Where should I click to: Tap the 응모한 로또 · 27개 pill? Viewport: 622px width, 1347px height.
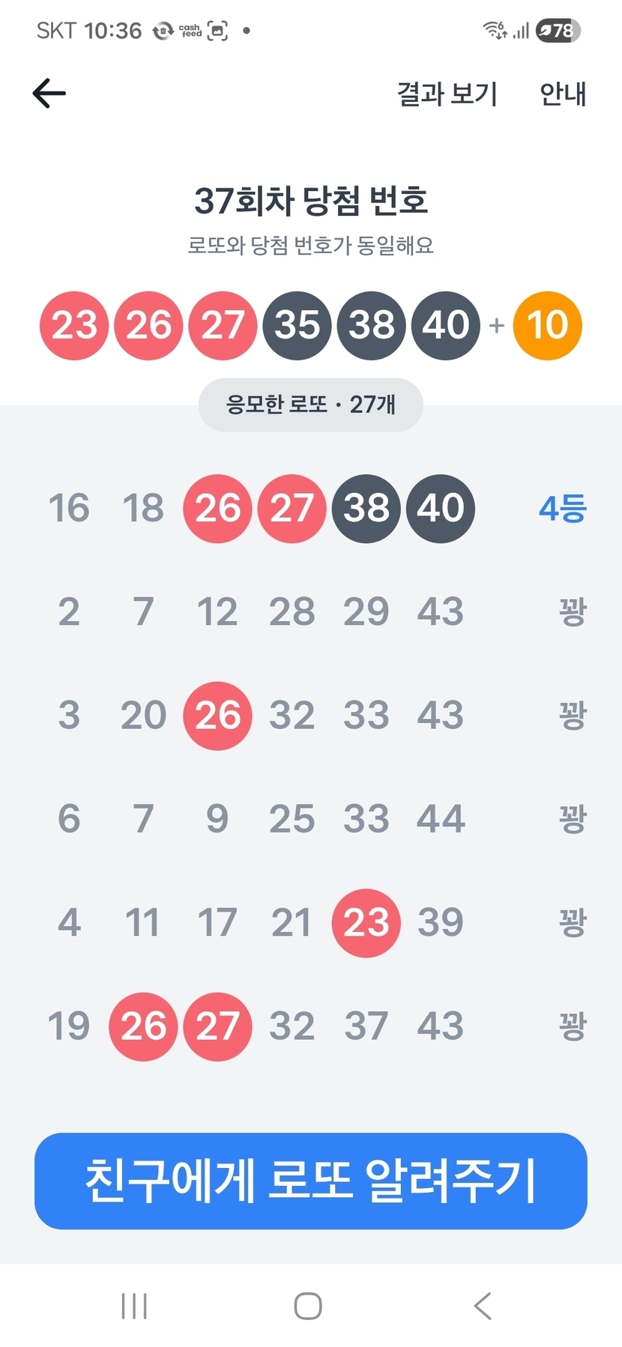(x=310, y=405)
